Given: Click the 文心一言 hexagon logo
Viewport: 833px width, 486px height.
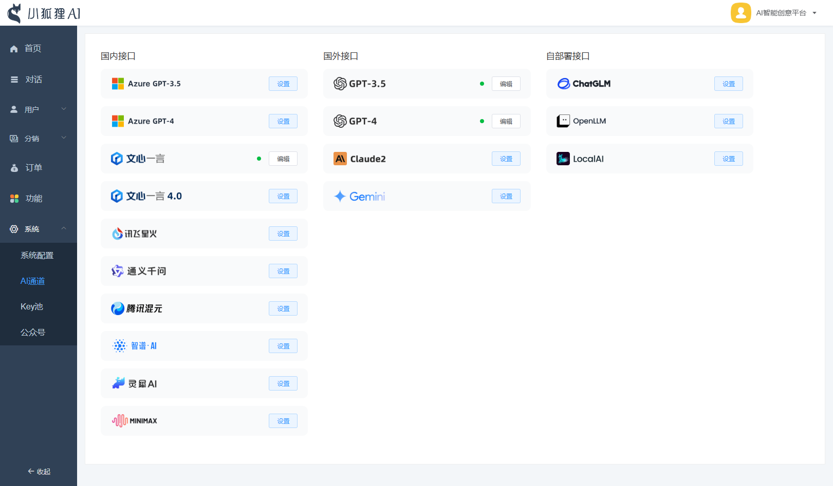Looking at the screenshot, I should (x=117, y=159).
